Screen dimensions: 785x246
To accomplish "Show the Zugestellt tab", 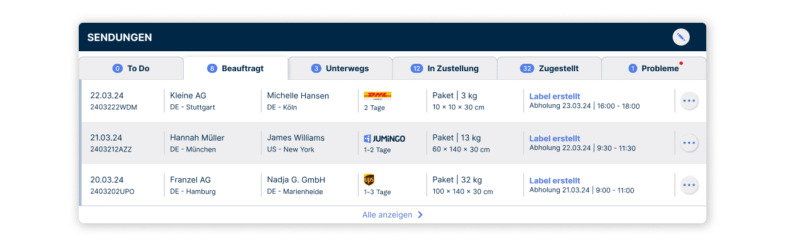I will coord(549,68).
